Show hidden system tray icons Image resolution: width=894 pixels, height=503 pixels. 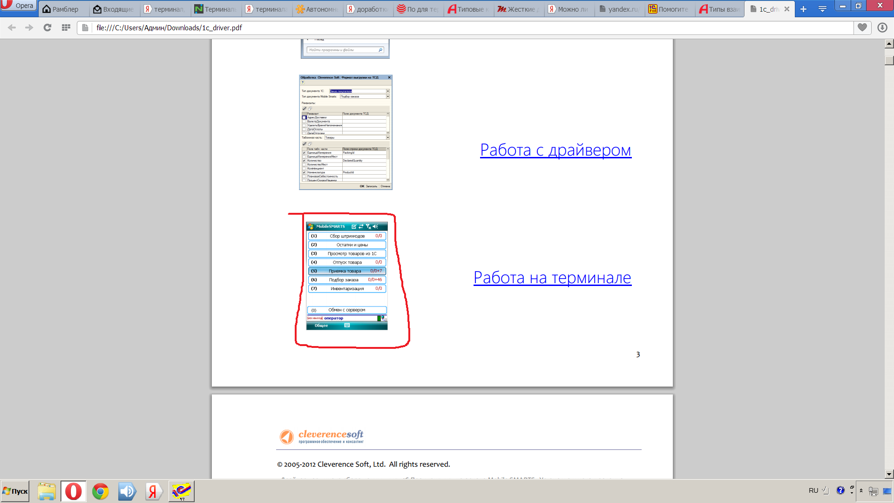coord(861,490)
